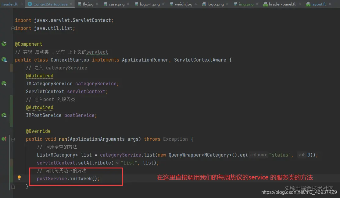The image size is (340, 198).
Task: Switch to the layout.ftl tab
Action: click(319, 4)
